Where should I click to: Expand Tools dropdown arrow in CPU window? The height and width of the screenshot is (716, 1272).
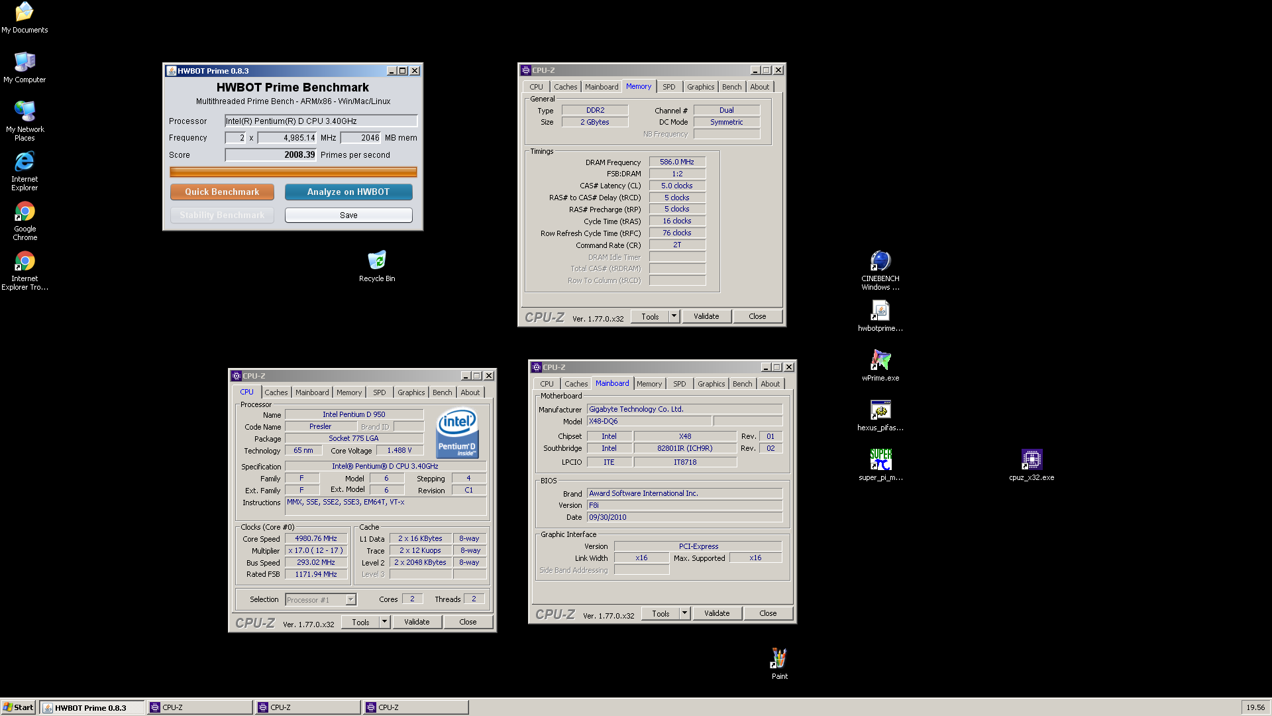(385, 622)
